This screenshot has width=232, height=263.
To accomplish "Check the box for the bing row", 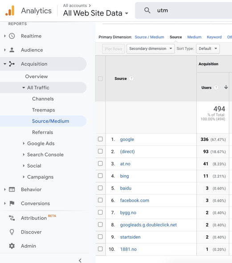I will pyautogui.click(x=100, y=176).
